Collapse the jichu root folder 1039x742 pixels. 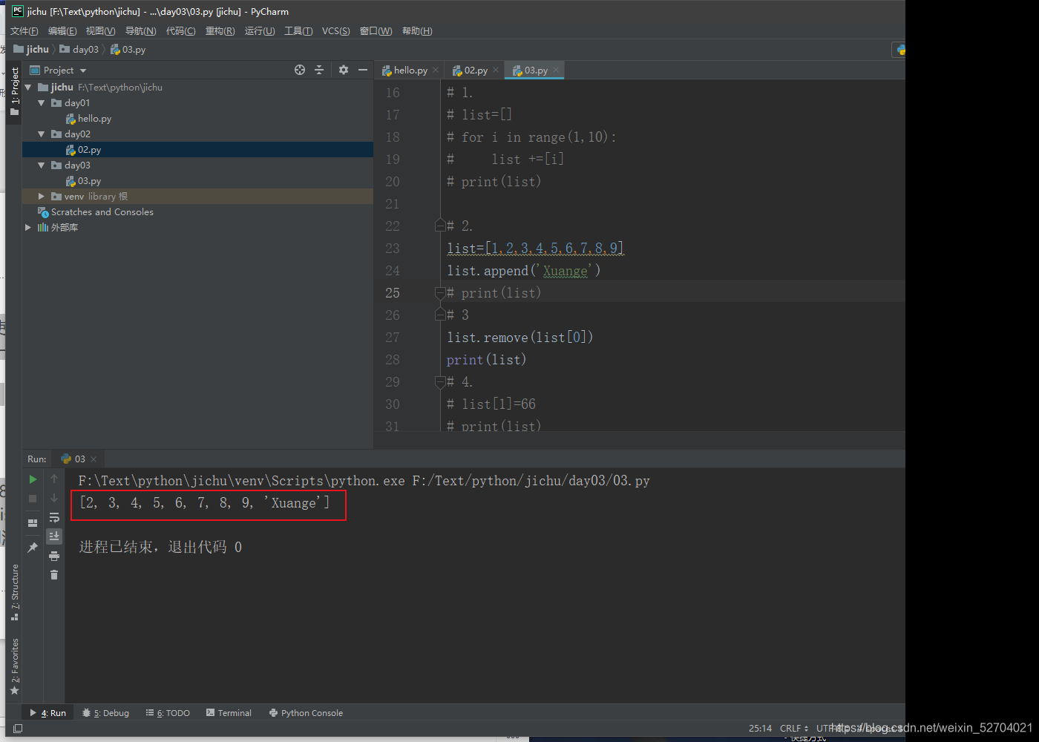coord(28,88)
